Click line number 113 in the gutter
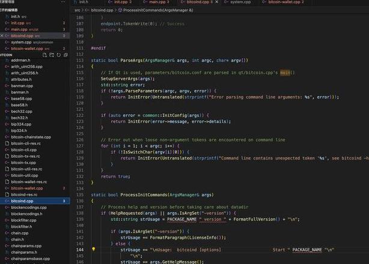The width and height of the screenshot is (369, 264). 80,61
